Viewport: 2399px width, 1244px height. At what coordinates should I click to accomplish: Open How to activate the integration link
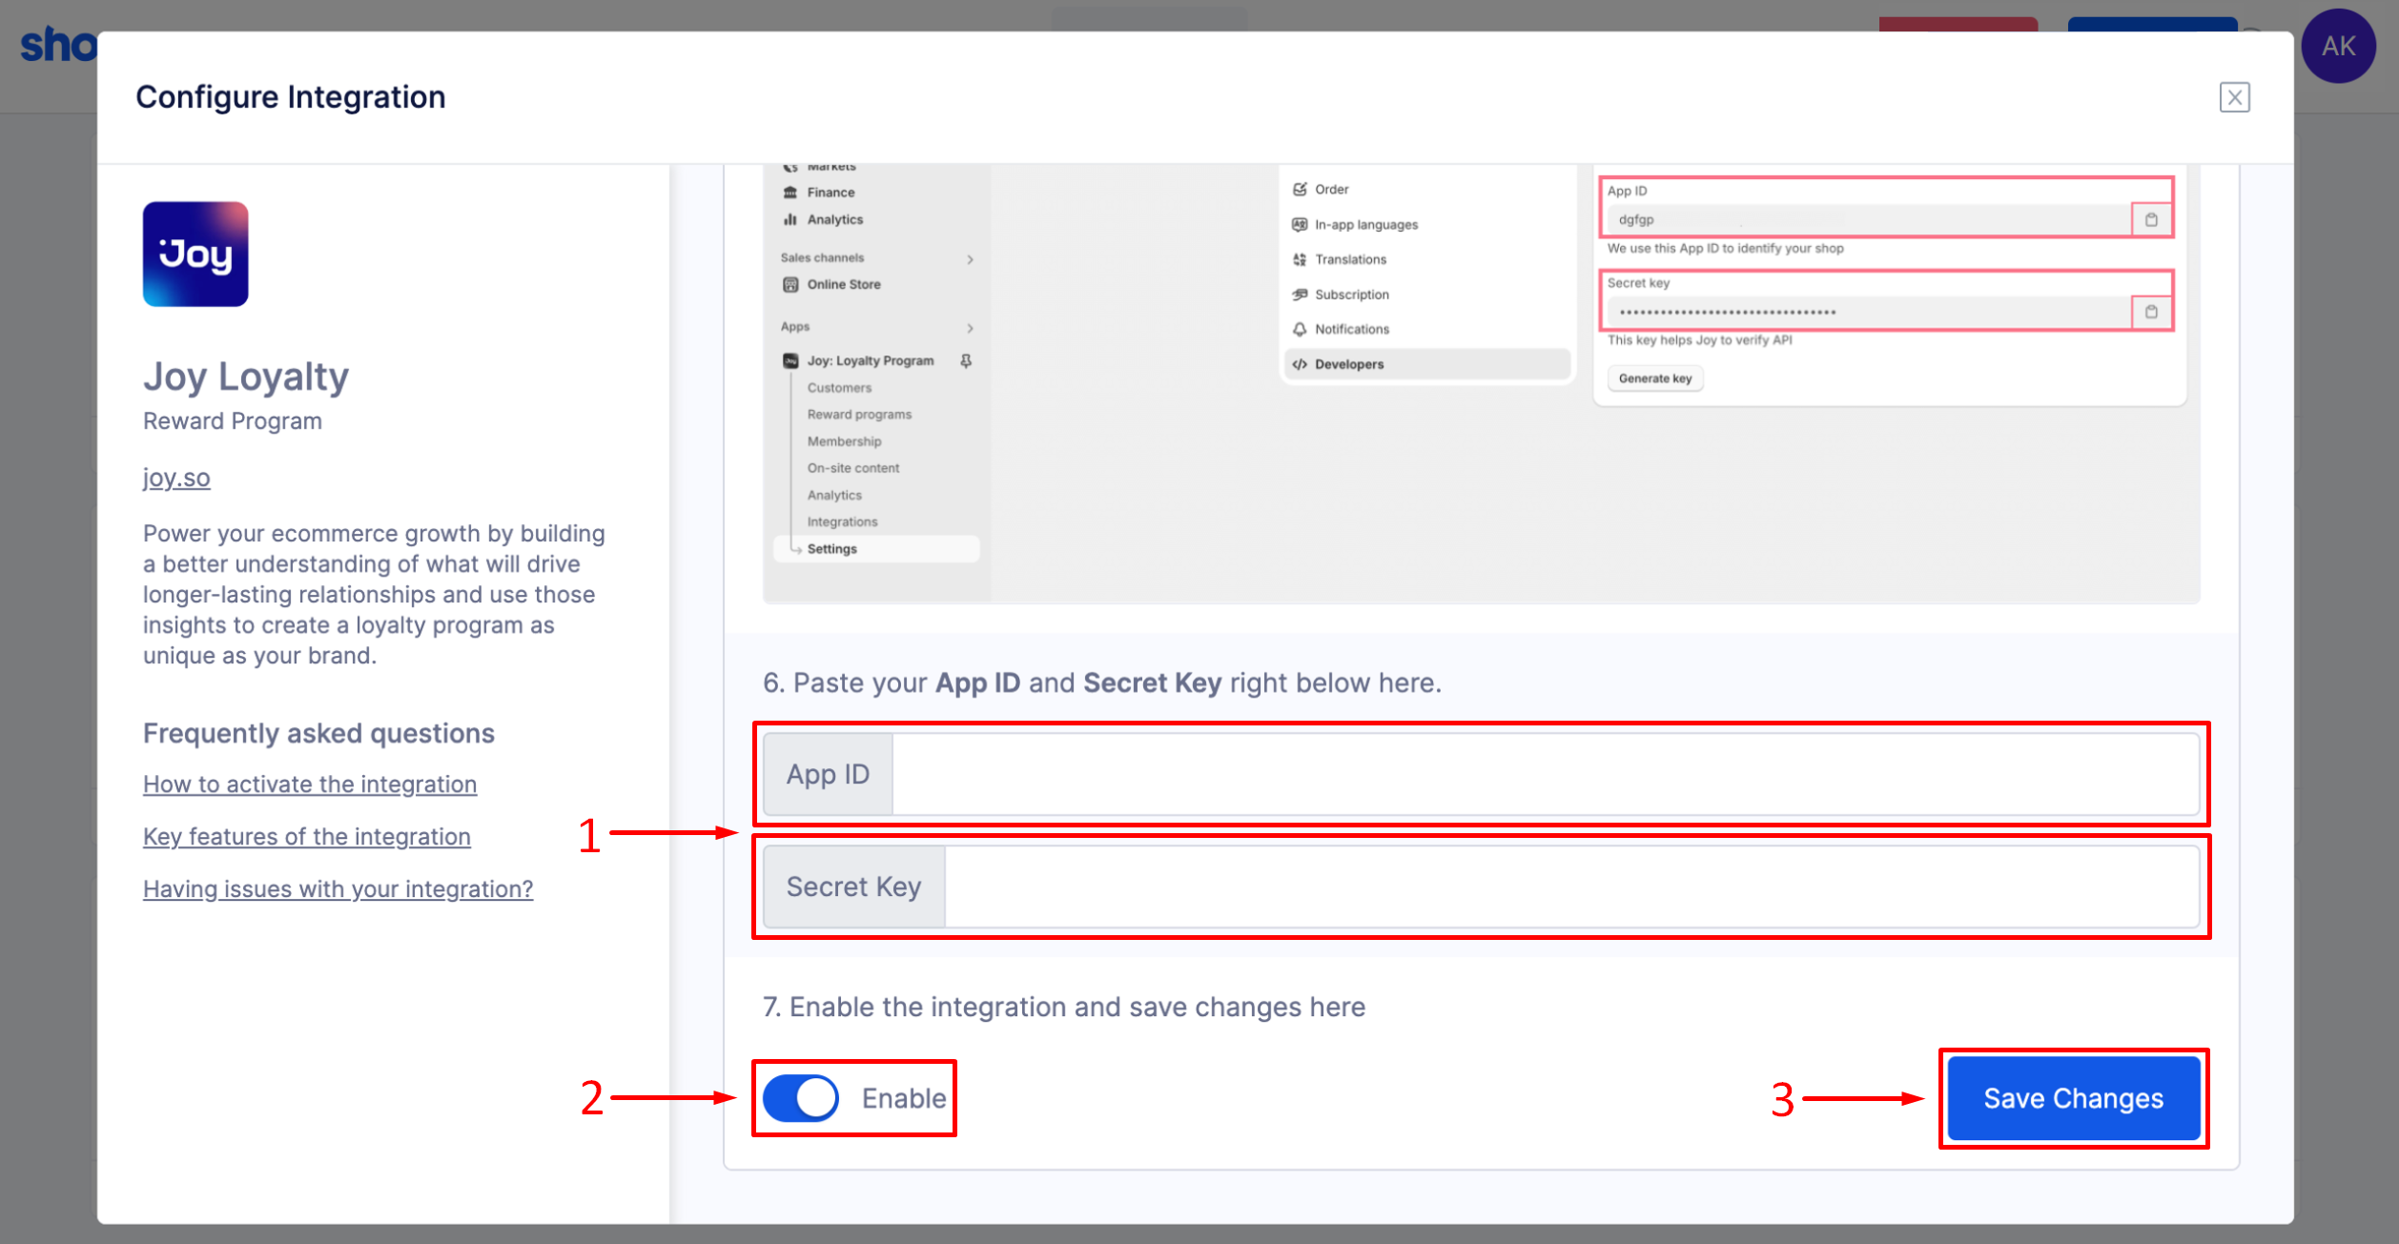(x=310, y=785)
